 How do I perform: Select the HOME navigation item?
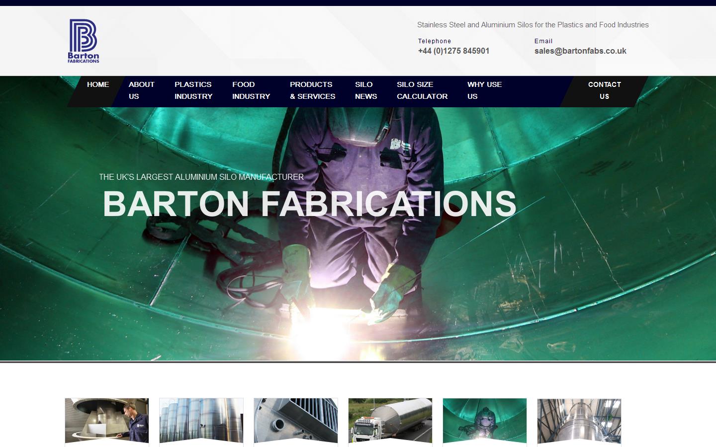[97, 84]
